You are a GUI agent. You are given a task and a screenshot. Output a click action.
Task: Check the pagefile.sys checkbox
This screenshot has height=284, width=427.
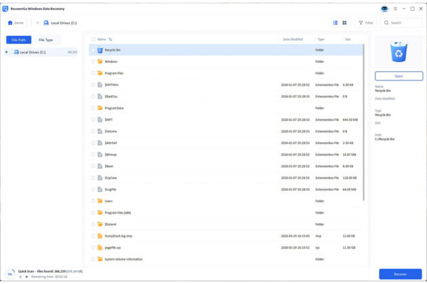(x=94, y=247)
